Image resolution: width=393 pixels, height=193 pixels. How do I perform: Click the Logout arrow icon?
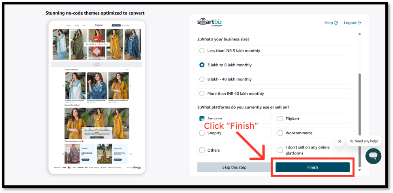(360, 23)
